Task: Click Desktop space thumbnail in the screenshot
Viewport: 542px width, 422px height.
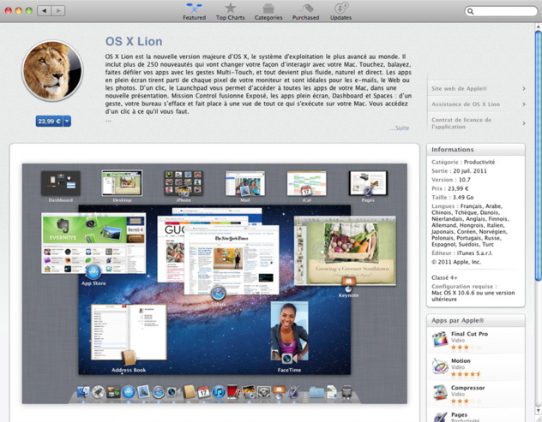Action: 122,183
